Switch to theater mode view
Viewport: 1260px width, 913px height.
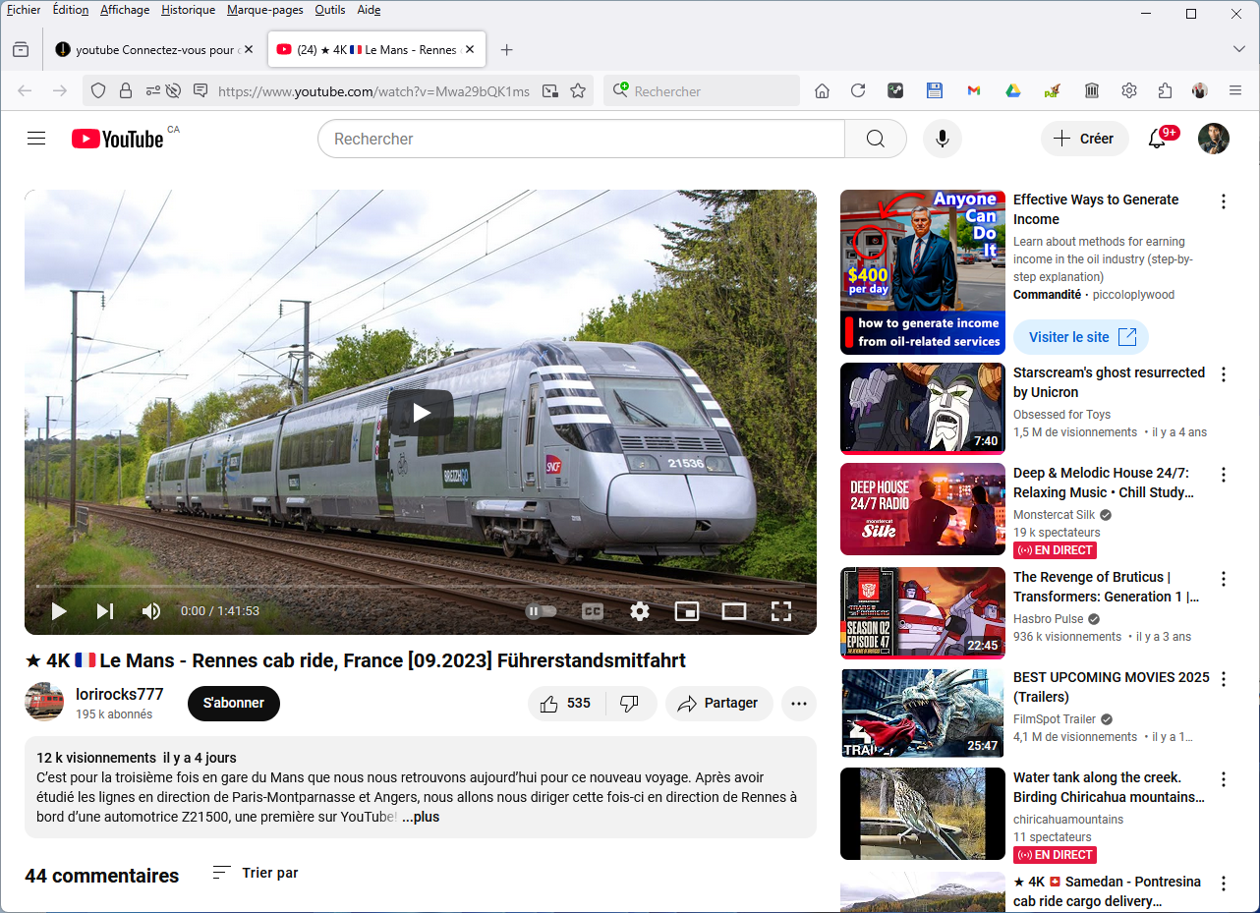click(x=734, y=611)
